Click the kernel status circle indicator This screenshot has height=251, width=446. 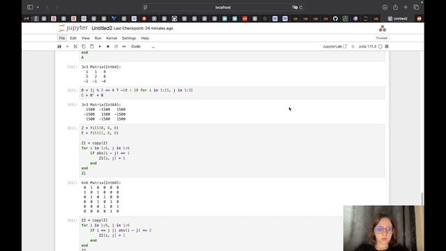[x=380, y=47]
